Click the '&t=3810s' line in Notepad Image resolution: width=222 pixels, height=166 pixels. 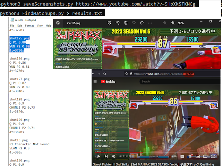tap(17, 91)
